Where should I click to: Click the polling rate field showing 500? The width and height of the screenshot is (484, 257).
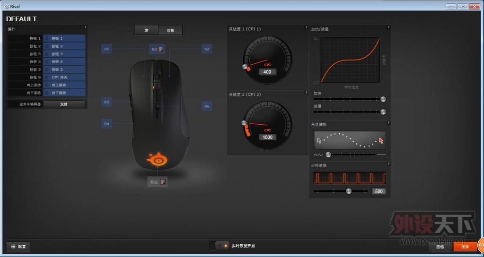point(379,191)
